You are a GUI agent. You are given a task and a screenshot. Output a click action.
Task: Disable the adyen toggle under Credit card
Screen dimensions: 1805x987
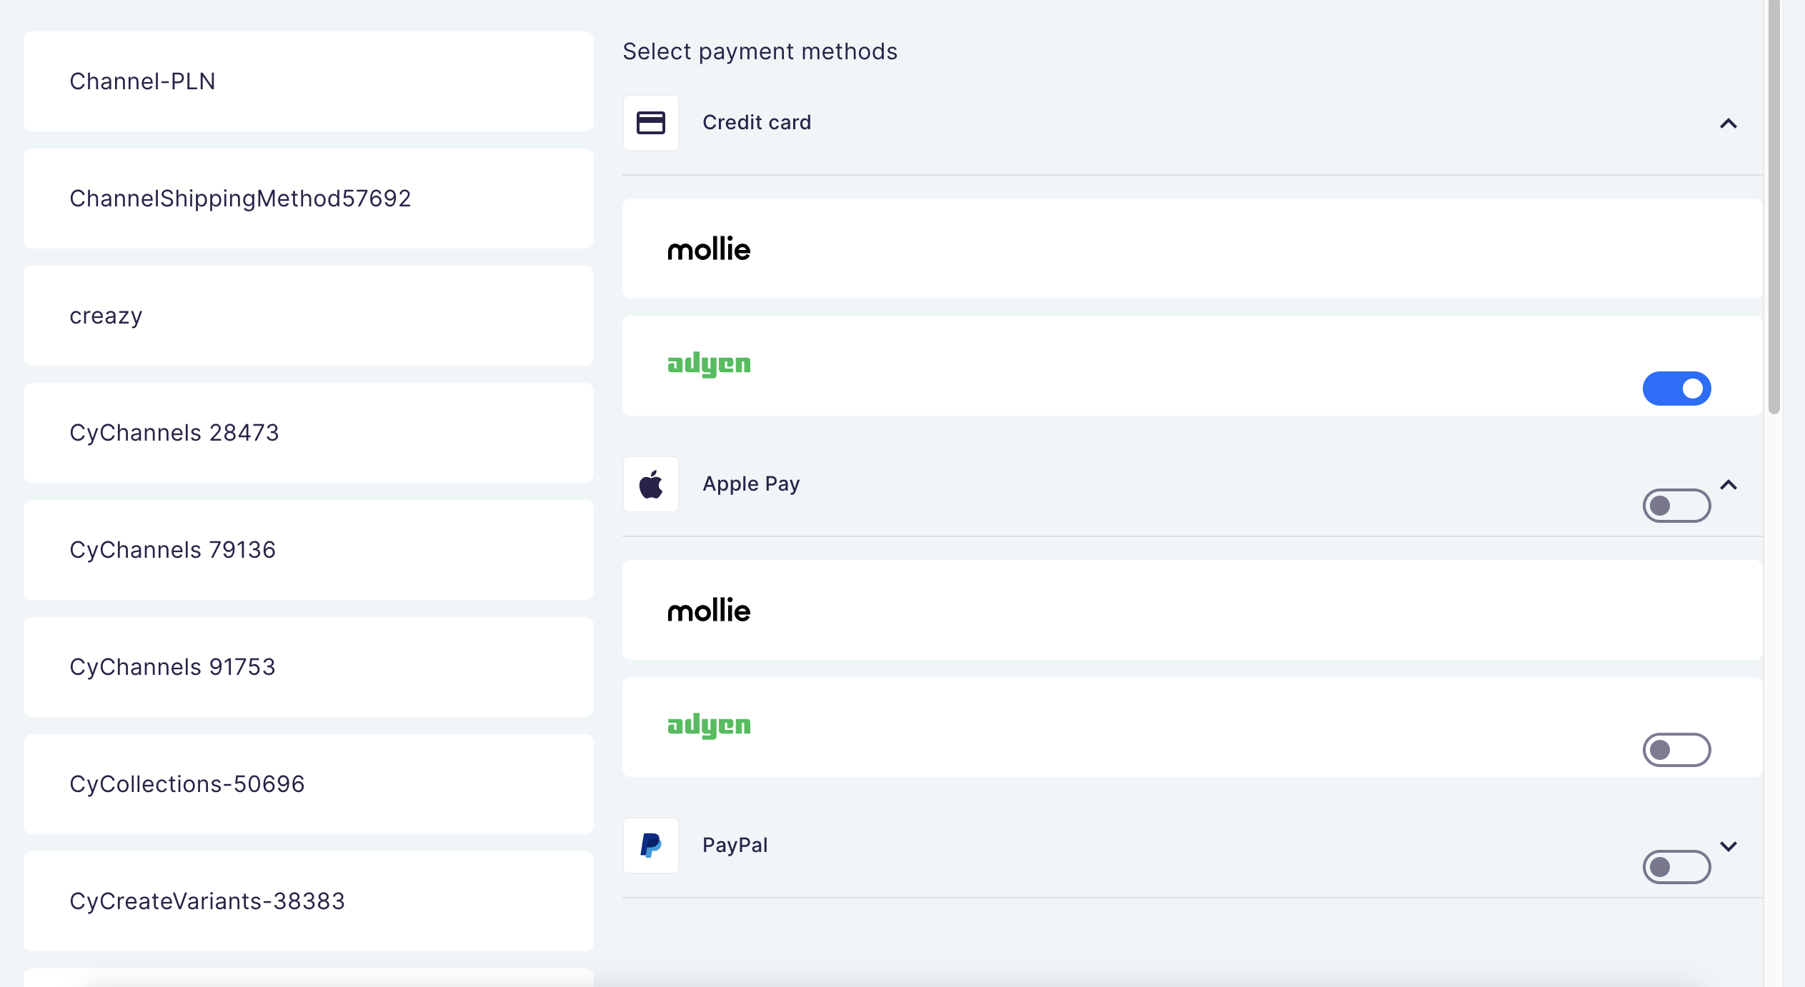pyautogui.click(x=1677, y=389)
